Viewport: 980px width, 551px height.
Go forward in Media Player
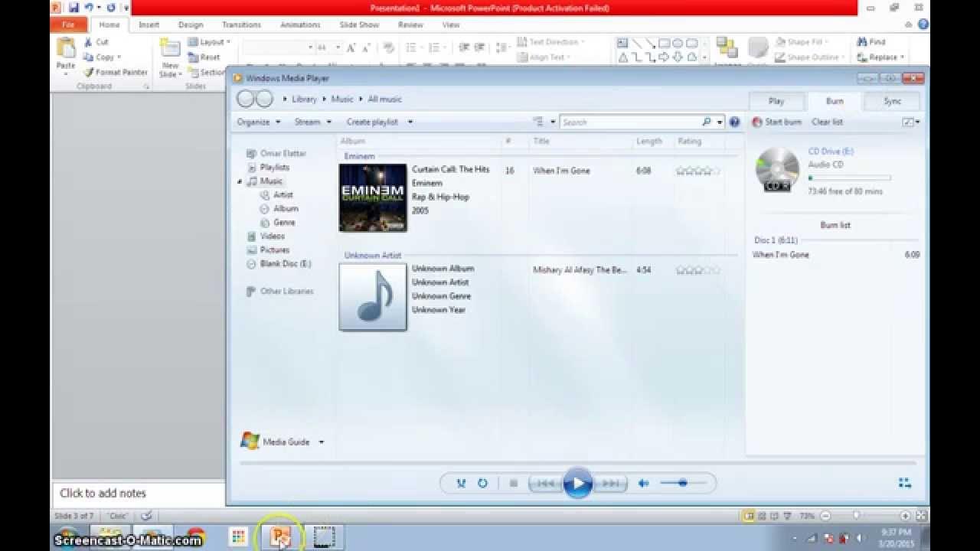click(264, 99)
